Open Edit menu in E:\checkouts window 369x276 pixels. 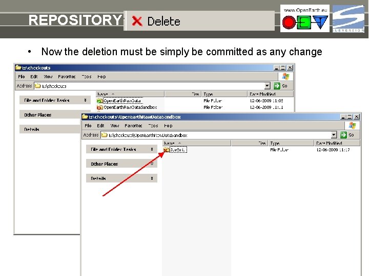click(x=34, y=77)
